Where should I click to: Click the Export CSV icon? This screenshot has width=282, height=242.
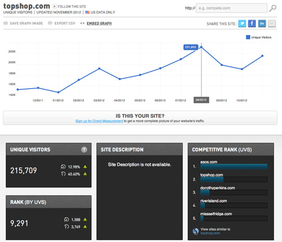click(50, 23)
